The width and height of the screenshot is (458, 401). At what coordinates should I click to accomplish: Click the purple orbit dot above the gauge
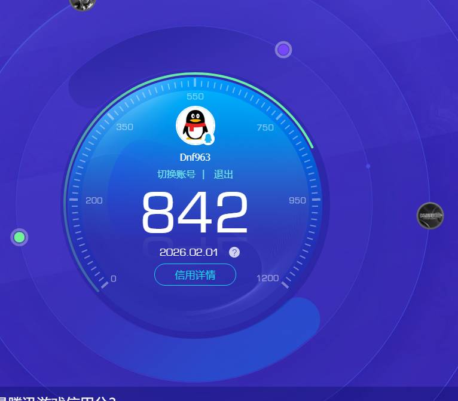coord(283,50)
